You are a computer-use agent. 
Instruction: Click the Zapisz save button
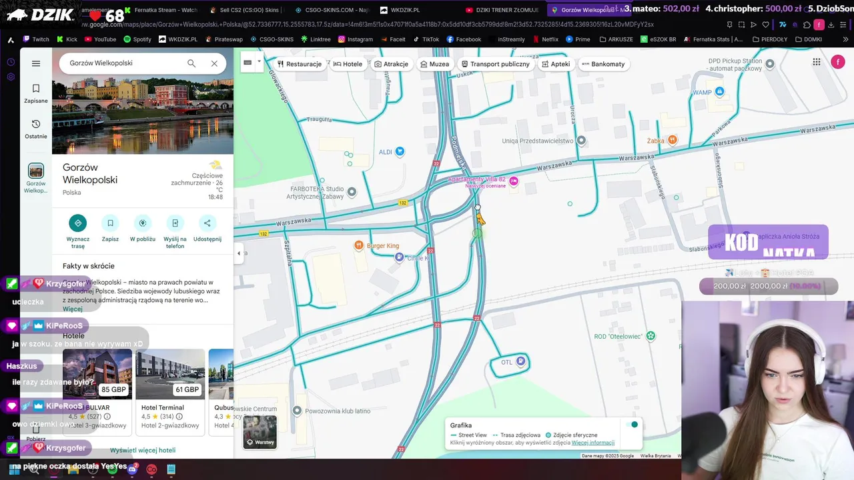[110, 227]
